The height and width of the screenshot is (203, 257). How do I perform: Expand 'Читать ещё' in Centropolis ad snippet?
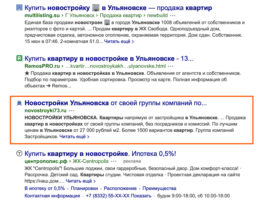pyautogui.click(x=81, y=181)
